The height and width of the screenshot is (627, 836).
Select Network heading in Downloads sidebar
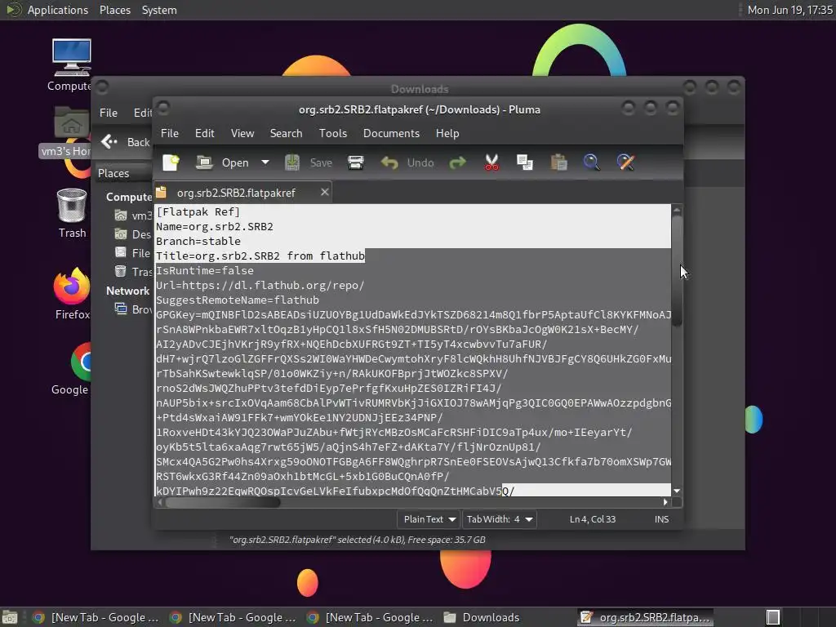click(x=127, y=291)
